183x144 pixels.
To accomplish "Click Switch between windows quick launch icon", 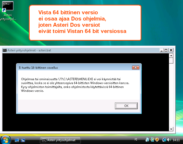I will 23,140.
